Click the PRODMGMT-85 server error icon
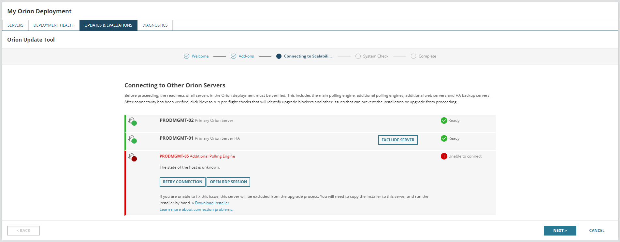The height and width of the screenshot is (242, 620). (133, 157)
